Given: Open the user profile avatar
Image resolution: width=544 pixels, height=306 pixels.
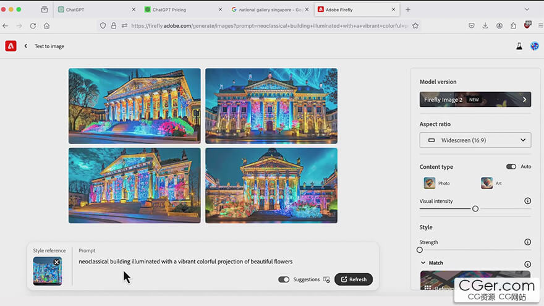Looking at the screenshot, I should point(534,46).
